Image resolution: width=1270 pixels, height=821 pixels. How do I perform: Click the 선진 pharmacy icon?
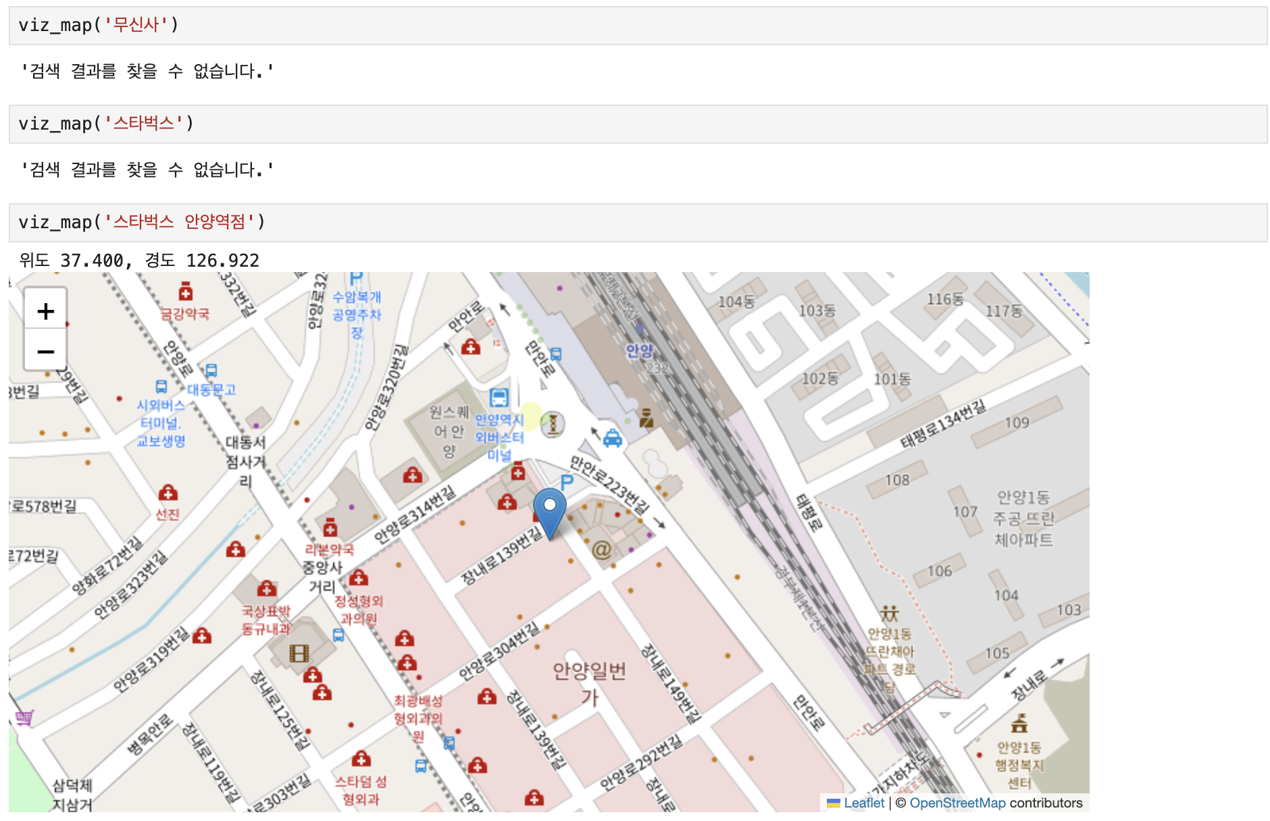168,492
